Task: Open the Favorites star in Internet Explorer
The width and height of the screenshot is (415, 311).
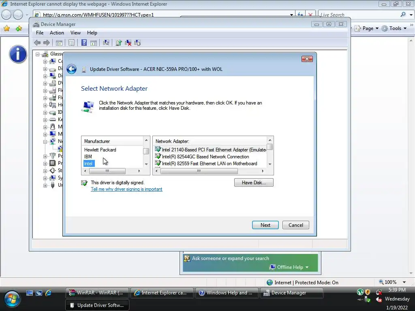Action: pos(6,28)
